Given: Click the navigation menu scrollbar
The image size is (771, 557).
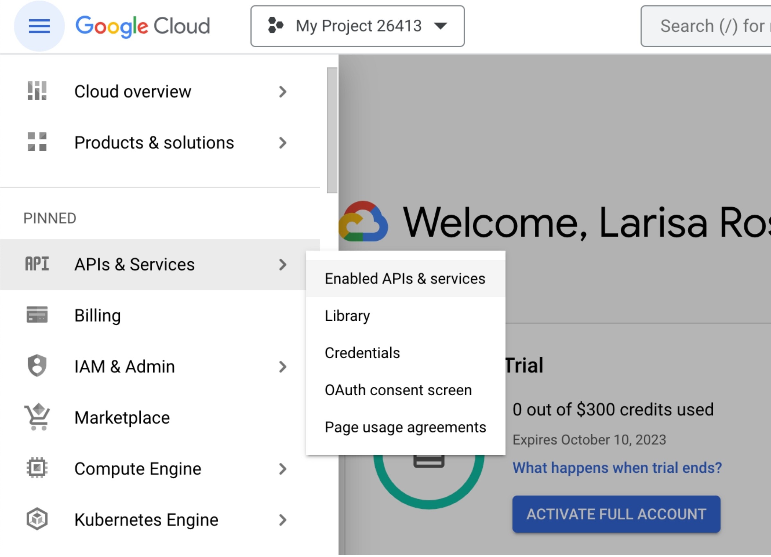Looking at the screenshot, I should click(332, 130).
